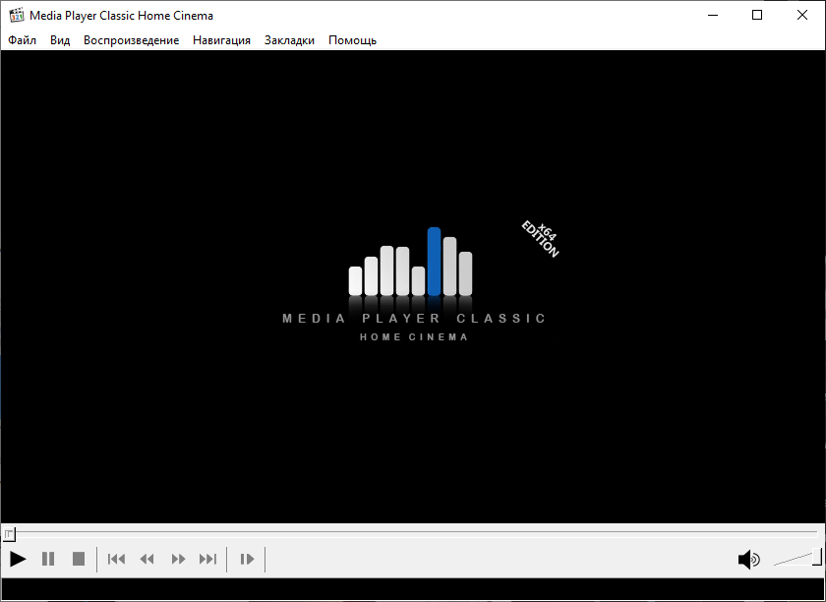Open the Воспроизведение menu
Image resolution: width=826 pixels, height=602 pixels.
click(x=131, y=40)
